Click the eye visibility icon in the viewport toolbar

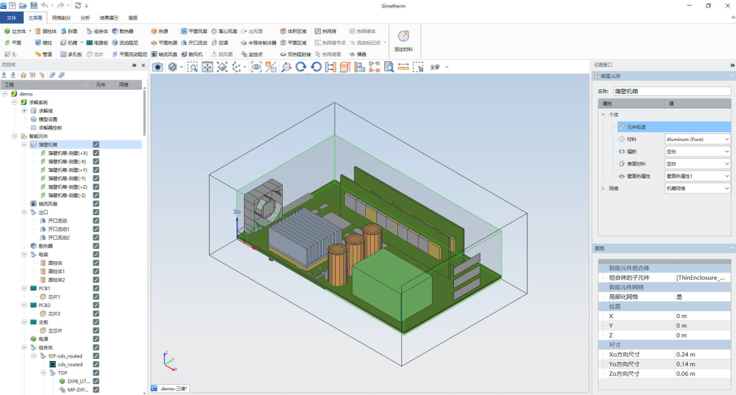coord(256,67)
